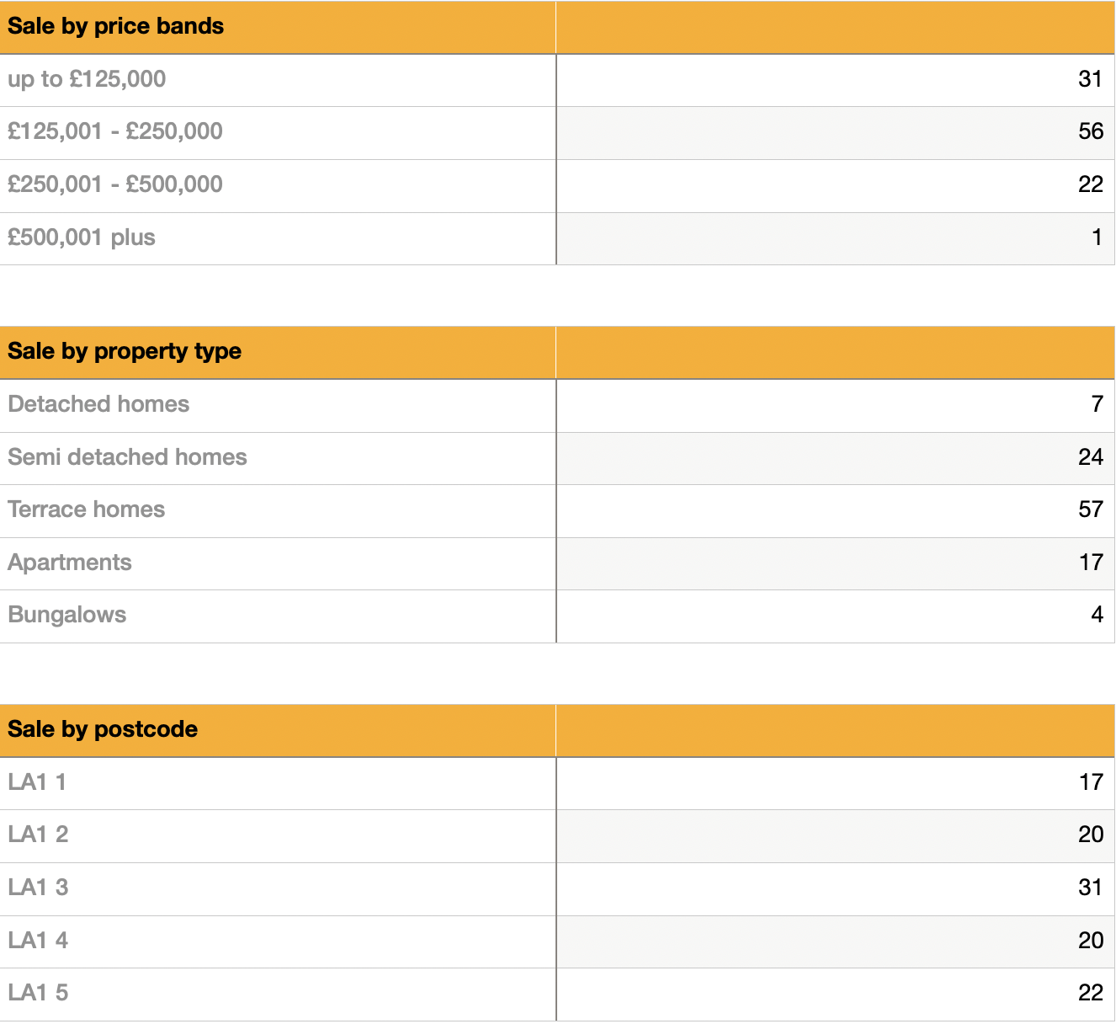The width and height of the screenshot is (1116, 1024).
Task: Click the value 56 for £125,001 - £250,000
Action: 1090,131
